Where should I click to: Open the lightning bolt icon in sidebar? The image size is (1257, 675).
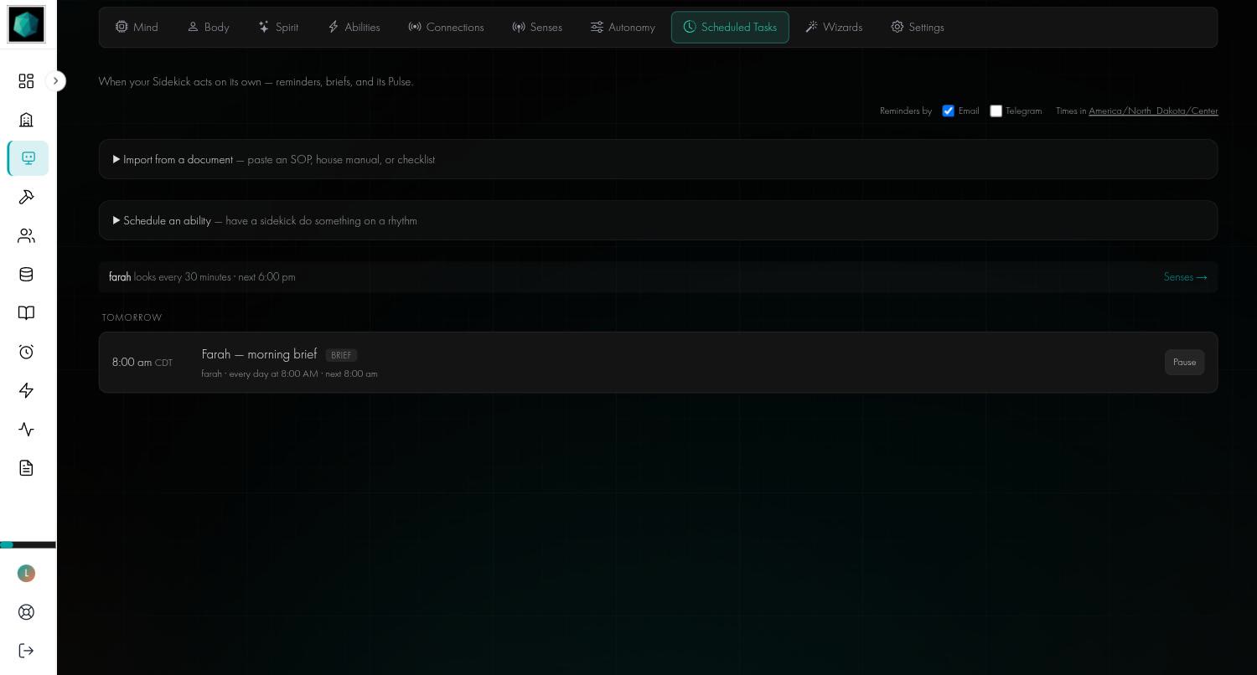click(26, 390)
